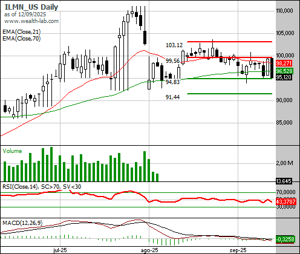Click the green -0,3258 MACD value tag
The width and height of the screenshot is (300, 254).
(x=285, y=239)
